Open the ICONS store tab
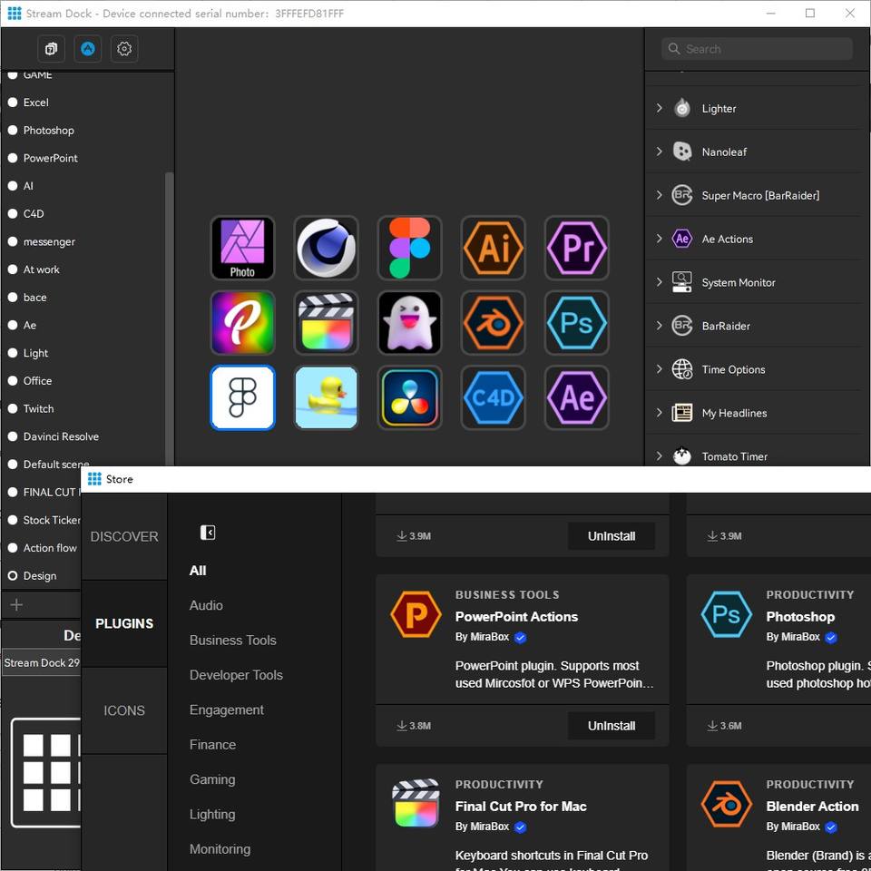Image resolution: width=871 pixels, height=871 pixels. point(124,710)
